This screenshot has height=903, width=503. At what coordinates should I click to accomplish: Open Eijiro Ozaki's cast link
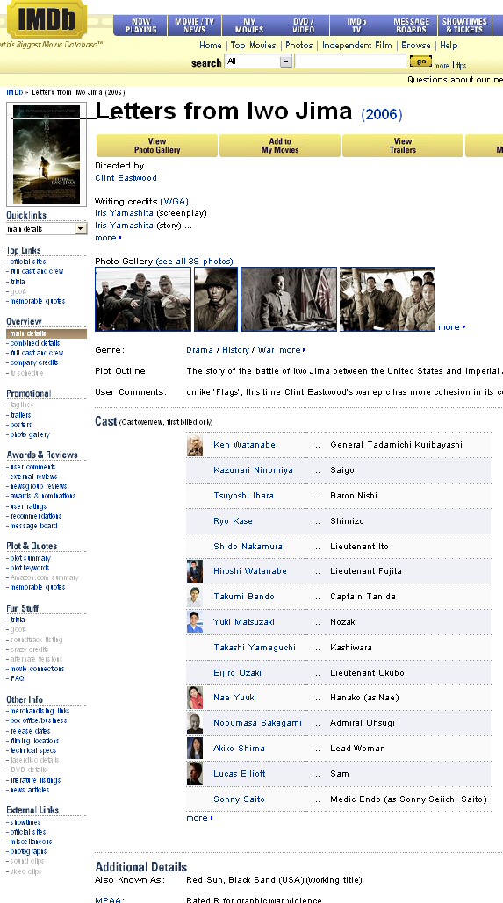tap(237, 672)
